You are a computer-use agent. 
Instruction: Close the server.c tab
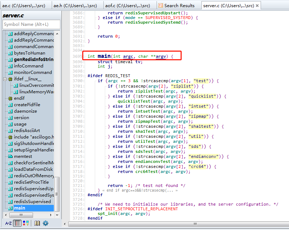click(x=257, y=6)
